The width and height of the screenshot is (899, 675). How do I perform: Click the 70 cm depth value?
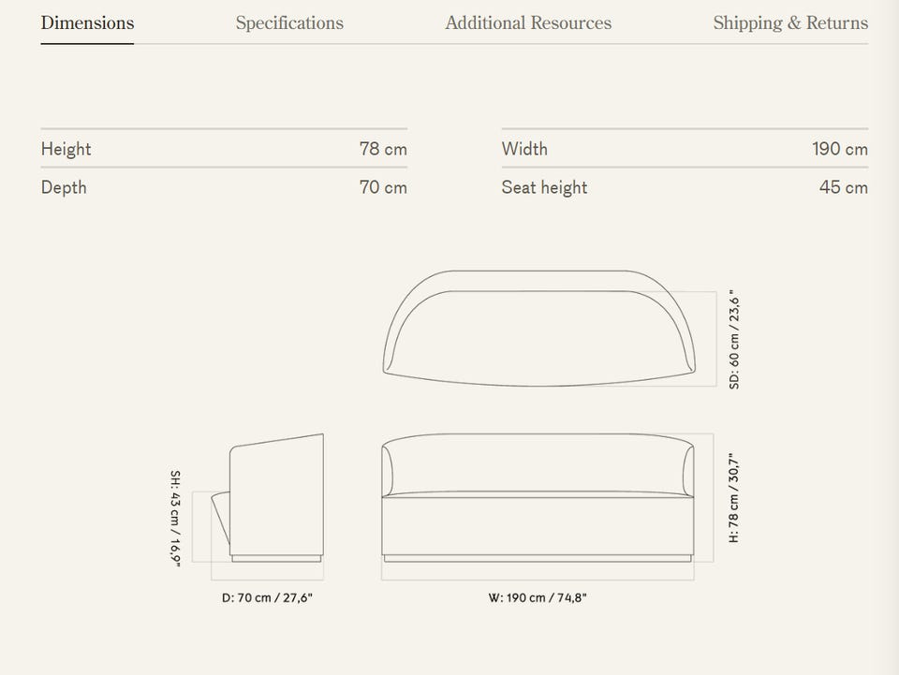[383, 187]
